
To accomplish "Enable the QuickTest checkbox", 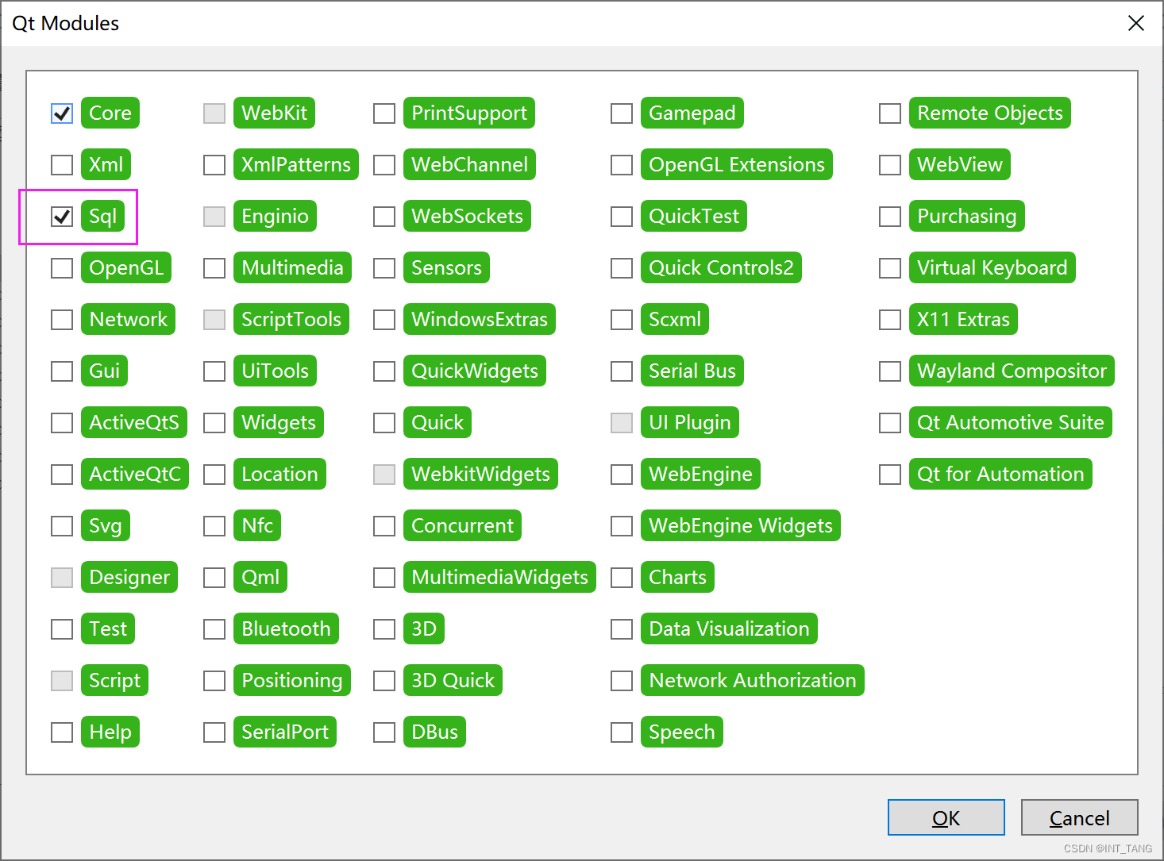I will pyautogui.click(x=622, y=217).
